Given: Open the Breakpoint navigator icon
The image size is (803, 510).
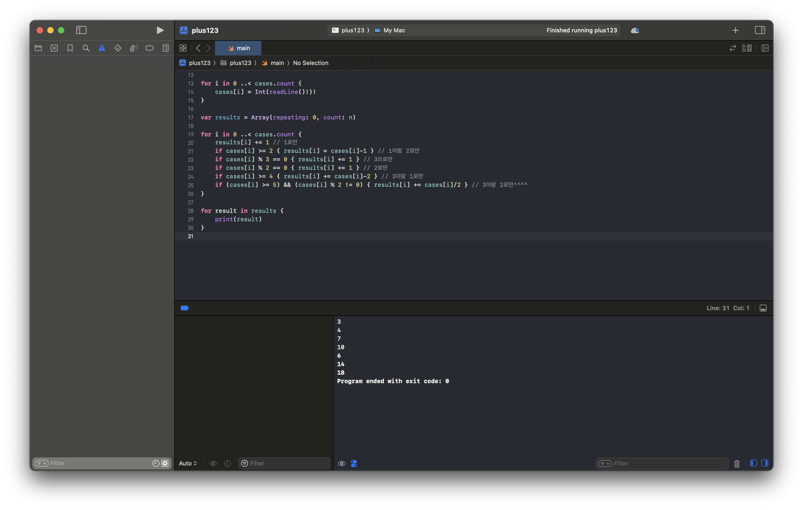Looking at the screenshot, I should [x=150, y=48].
